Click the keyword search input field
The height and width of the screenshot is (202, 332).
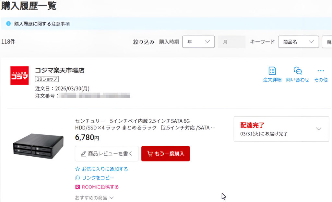[x=327, y=42]
